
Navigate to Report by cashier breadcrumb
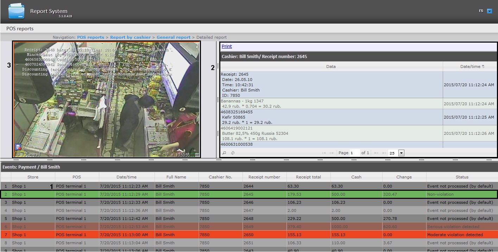130,37
